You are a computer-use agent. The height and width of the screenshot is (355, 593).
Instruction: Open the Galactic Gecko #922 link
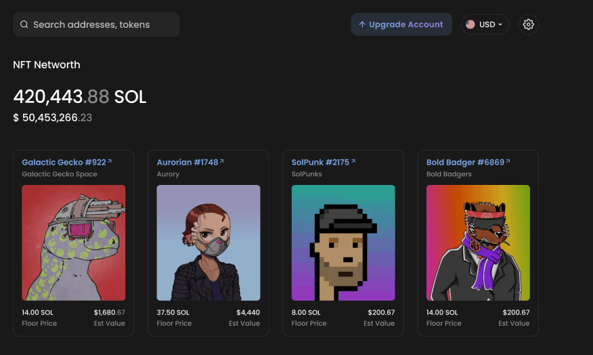[64, 163]
